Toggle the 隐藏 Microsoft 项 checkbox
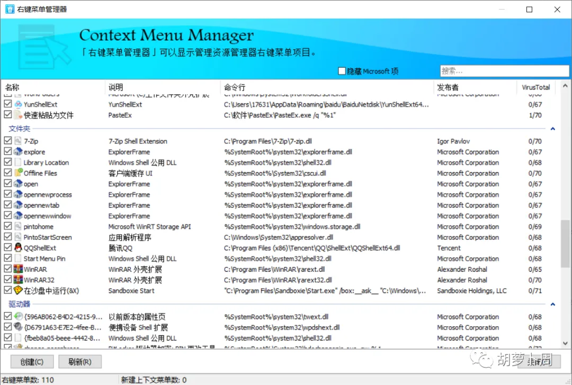This screenshot has height=385, width=572. pos(342,71)
